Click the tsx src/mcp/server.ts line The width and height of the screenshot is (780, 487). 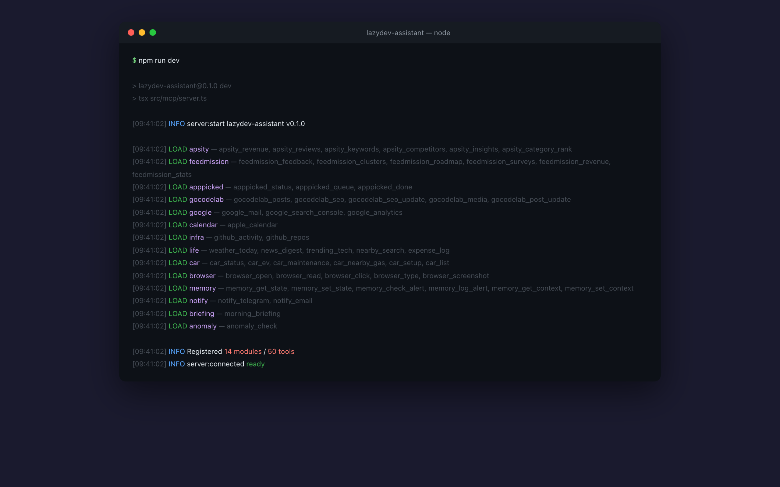[169, 98]
